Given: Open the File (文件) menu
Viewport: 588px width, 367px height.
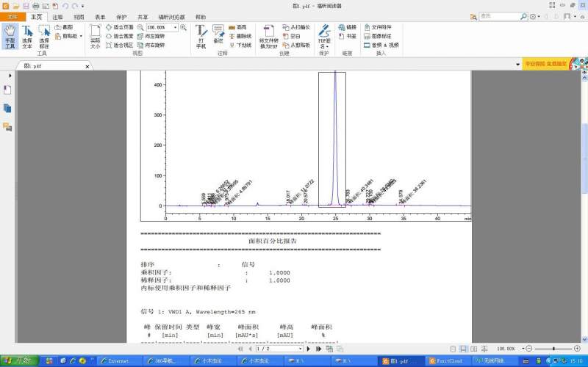Looking at the screenshot, I should pyautogui.click(x=12, y=17).
